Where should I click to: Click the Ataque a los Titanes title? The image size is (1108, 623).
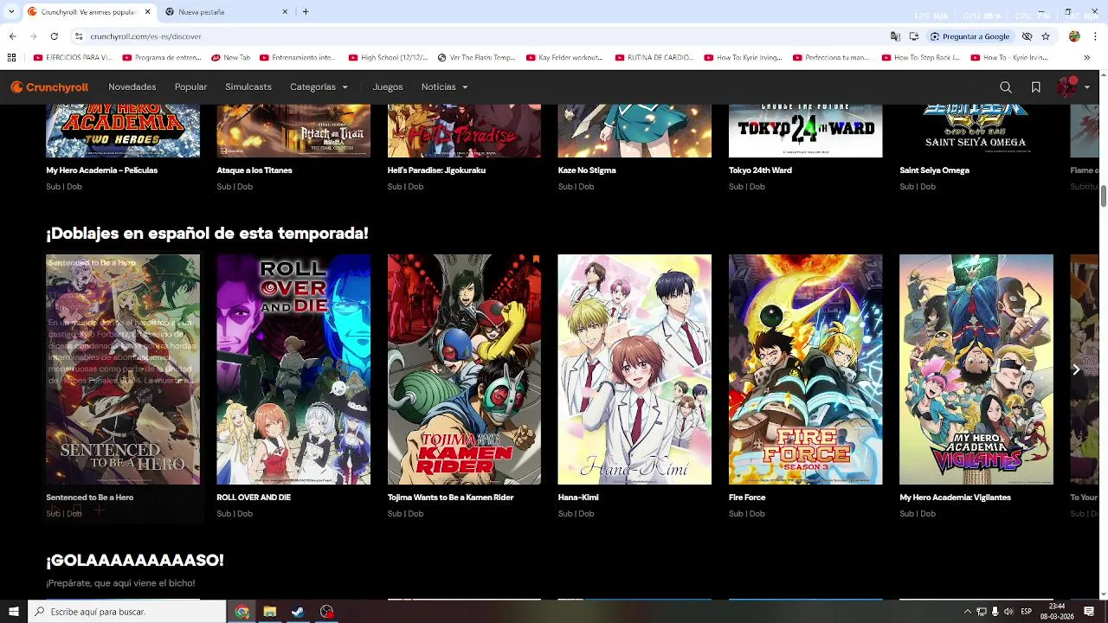pos(254,170)
